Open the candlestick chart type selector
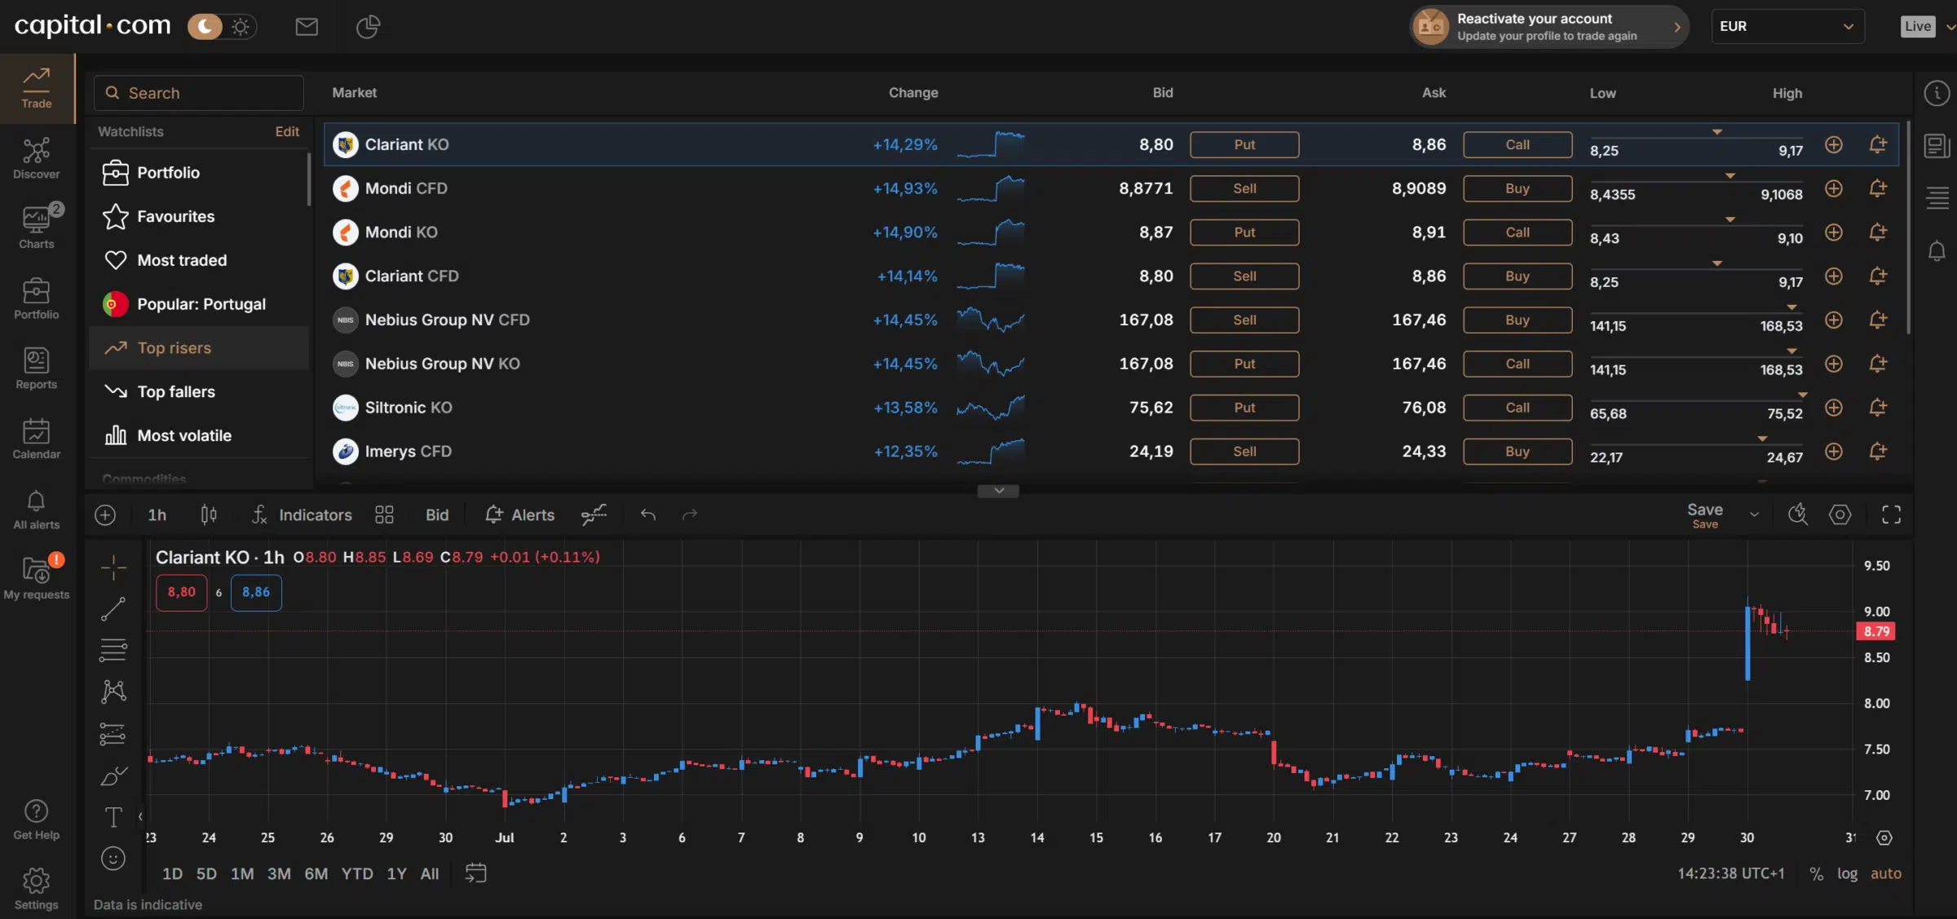 209,515
